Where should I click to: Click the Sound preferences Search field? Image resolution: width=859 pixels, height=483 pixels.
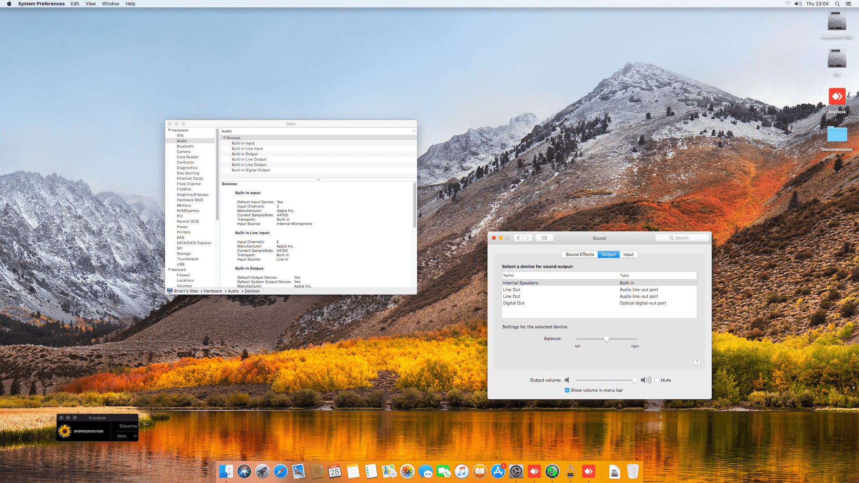[x=682, y=238]
